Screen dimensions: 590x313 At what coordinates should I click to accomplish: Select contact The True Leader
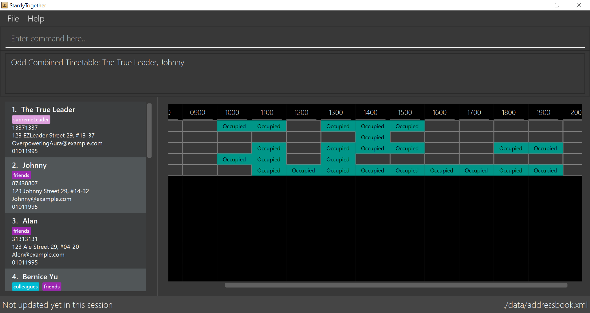click(x=75, y=129)
